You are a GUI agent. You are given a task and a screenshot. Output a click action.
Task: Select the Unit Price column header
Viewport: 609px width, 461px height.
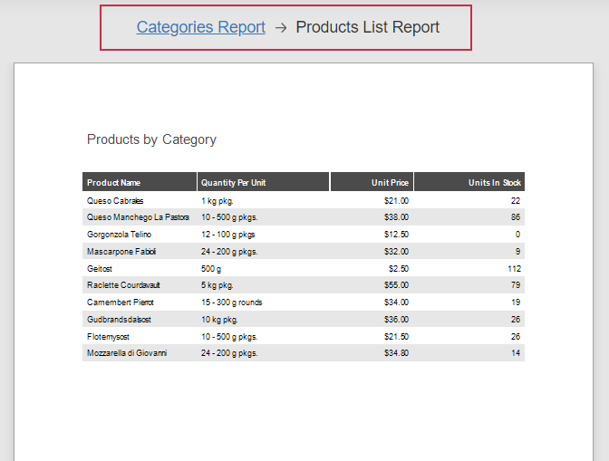(391, 183)
